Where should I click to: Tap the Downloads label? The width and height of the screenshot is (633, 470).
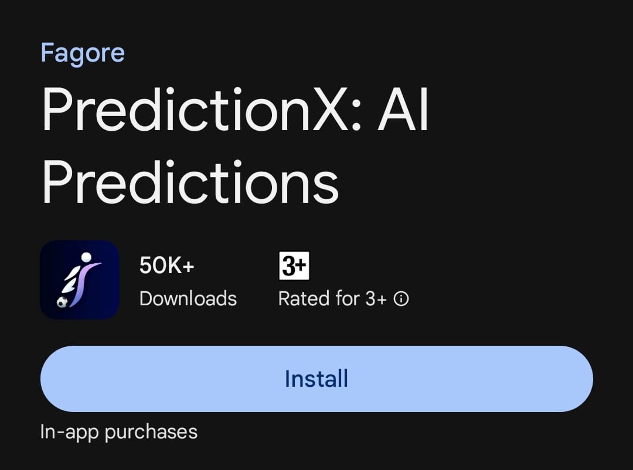point(188,299)
